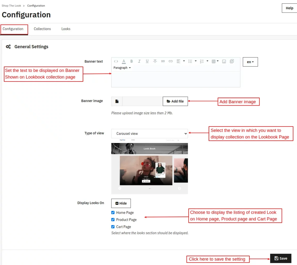Click the Home Page label text
Screen dimensions: 297x265
point(125,212)
